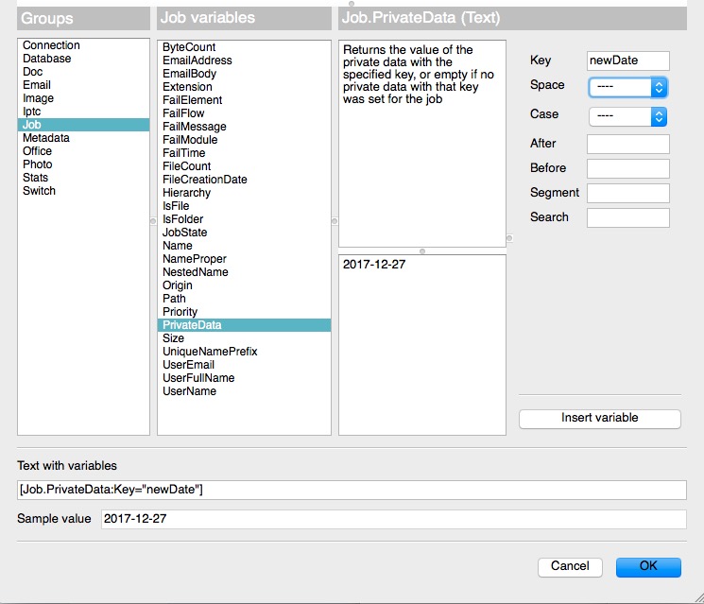Select the JobState variable
The height and width of the screenshot is (604, 704).
tap(244, 233)
